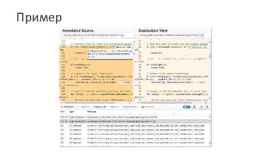Click Duplication View scrollbar up arrow
This screenshot has width=271, height=152.
pyautogui.click(x=210, y=42)
